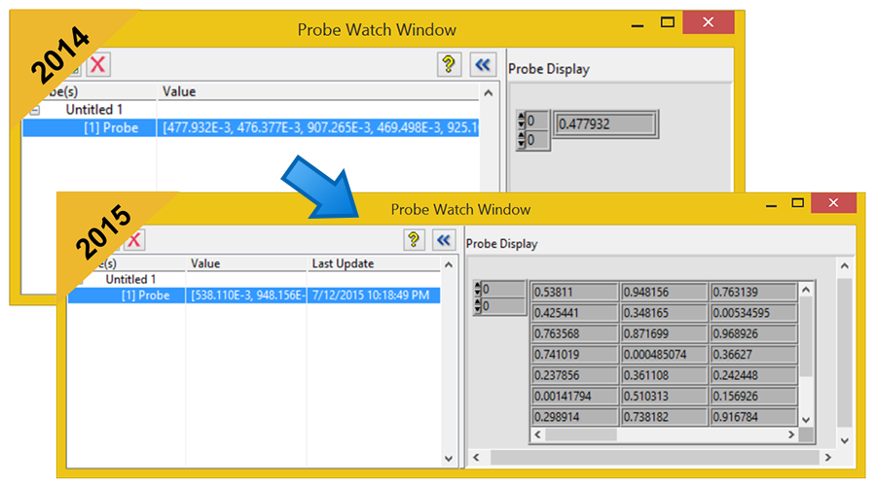Click the double-arrow collapse icon in the 2015 window
Screen dimensions: 876x486
[x=444, y=240]
